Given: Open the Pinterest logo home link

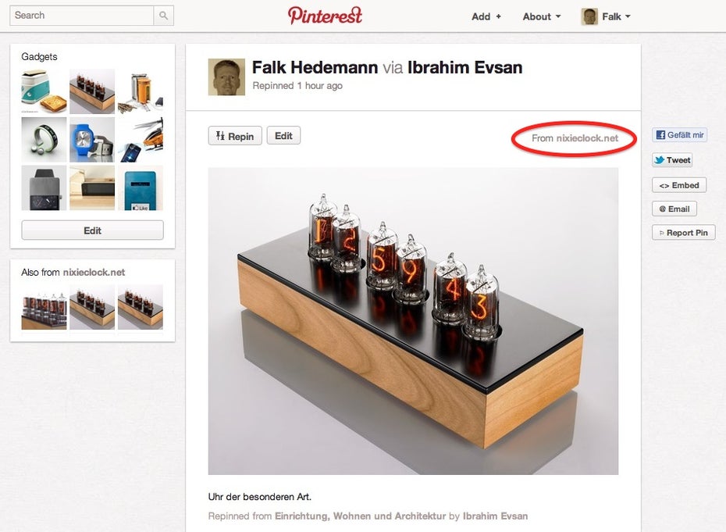Looking at the screenshot, I should click(x=325, y=16).
